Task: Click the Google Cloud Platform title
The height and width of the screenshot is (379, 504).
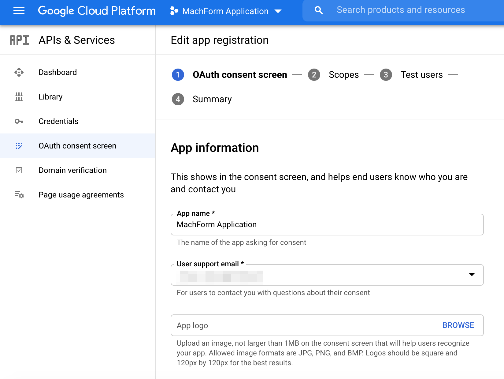Action: (x=97, y=11)
